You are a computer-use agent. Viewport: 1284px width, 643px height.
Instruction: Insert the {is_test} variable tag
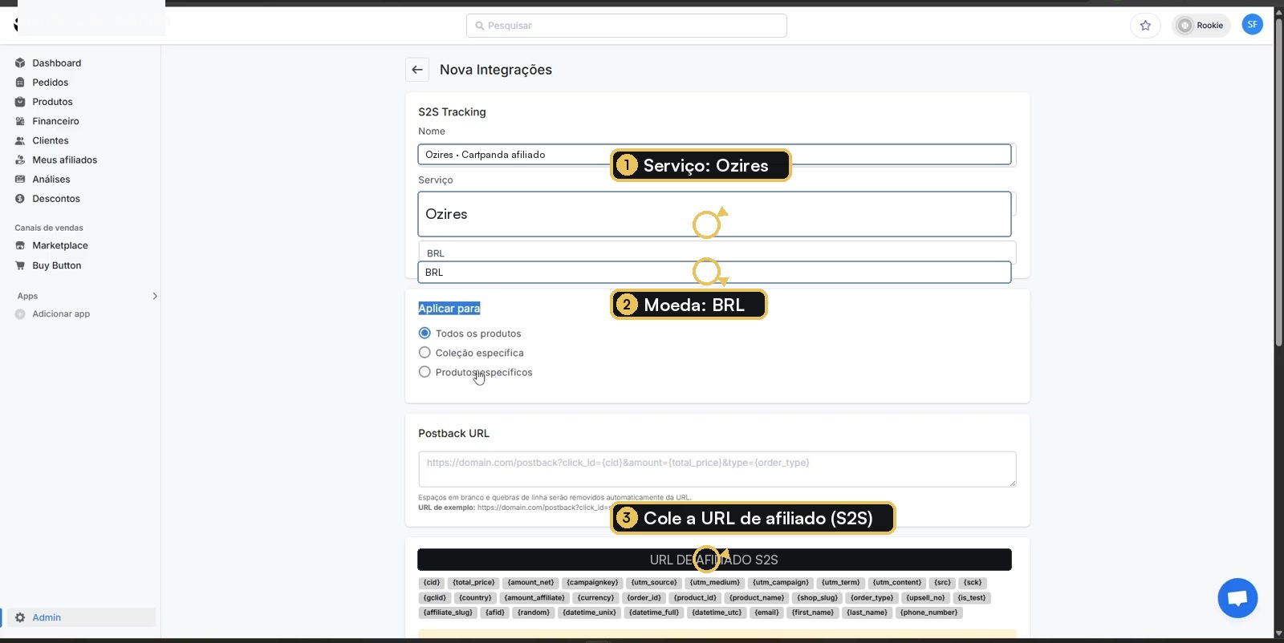tap(972, 598)
